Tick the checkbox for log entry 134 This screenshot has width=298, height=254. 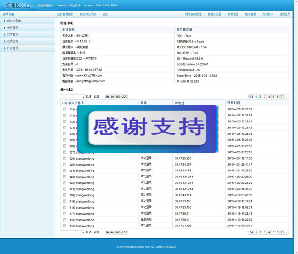coord(65,109)
